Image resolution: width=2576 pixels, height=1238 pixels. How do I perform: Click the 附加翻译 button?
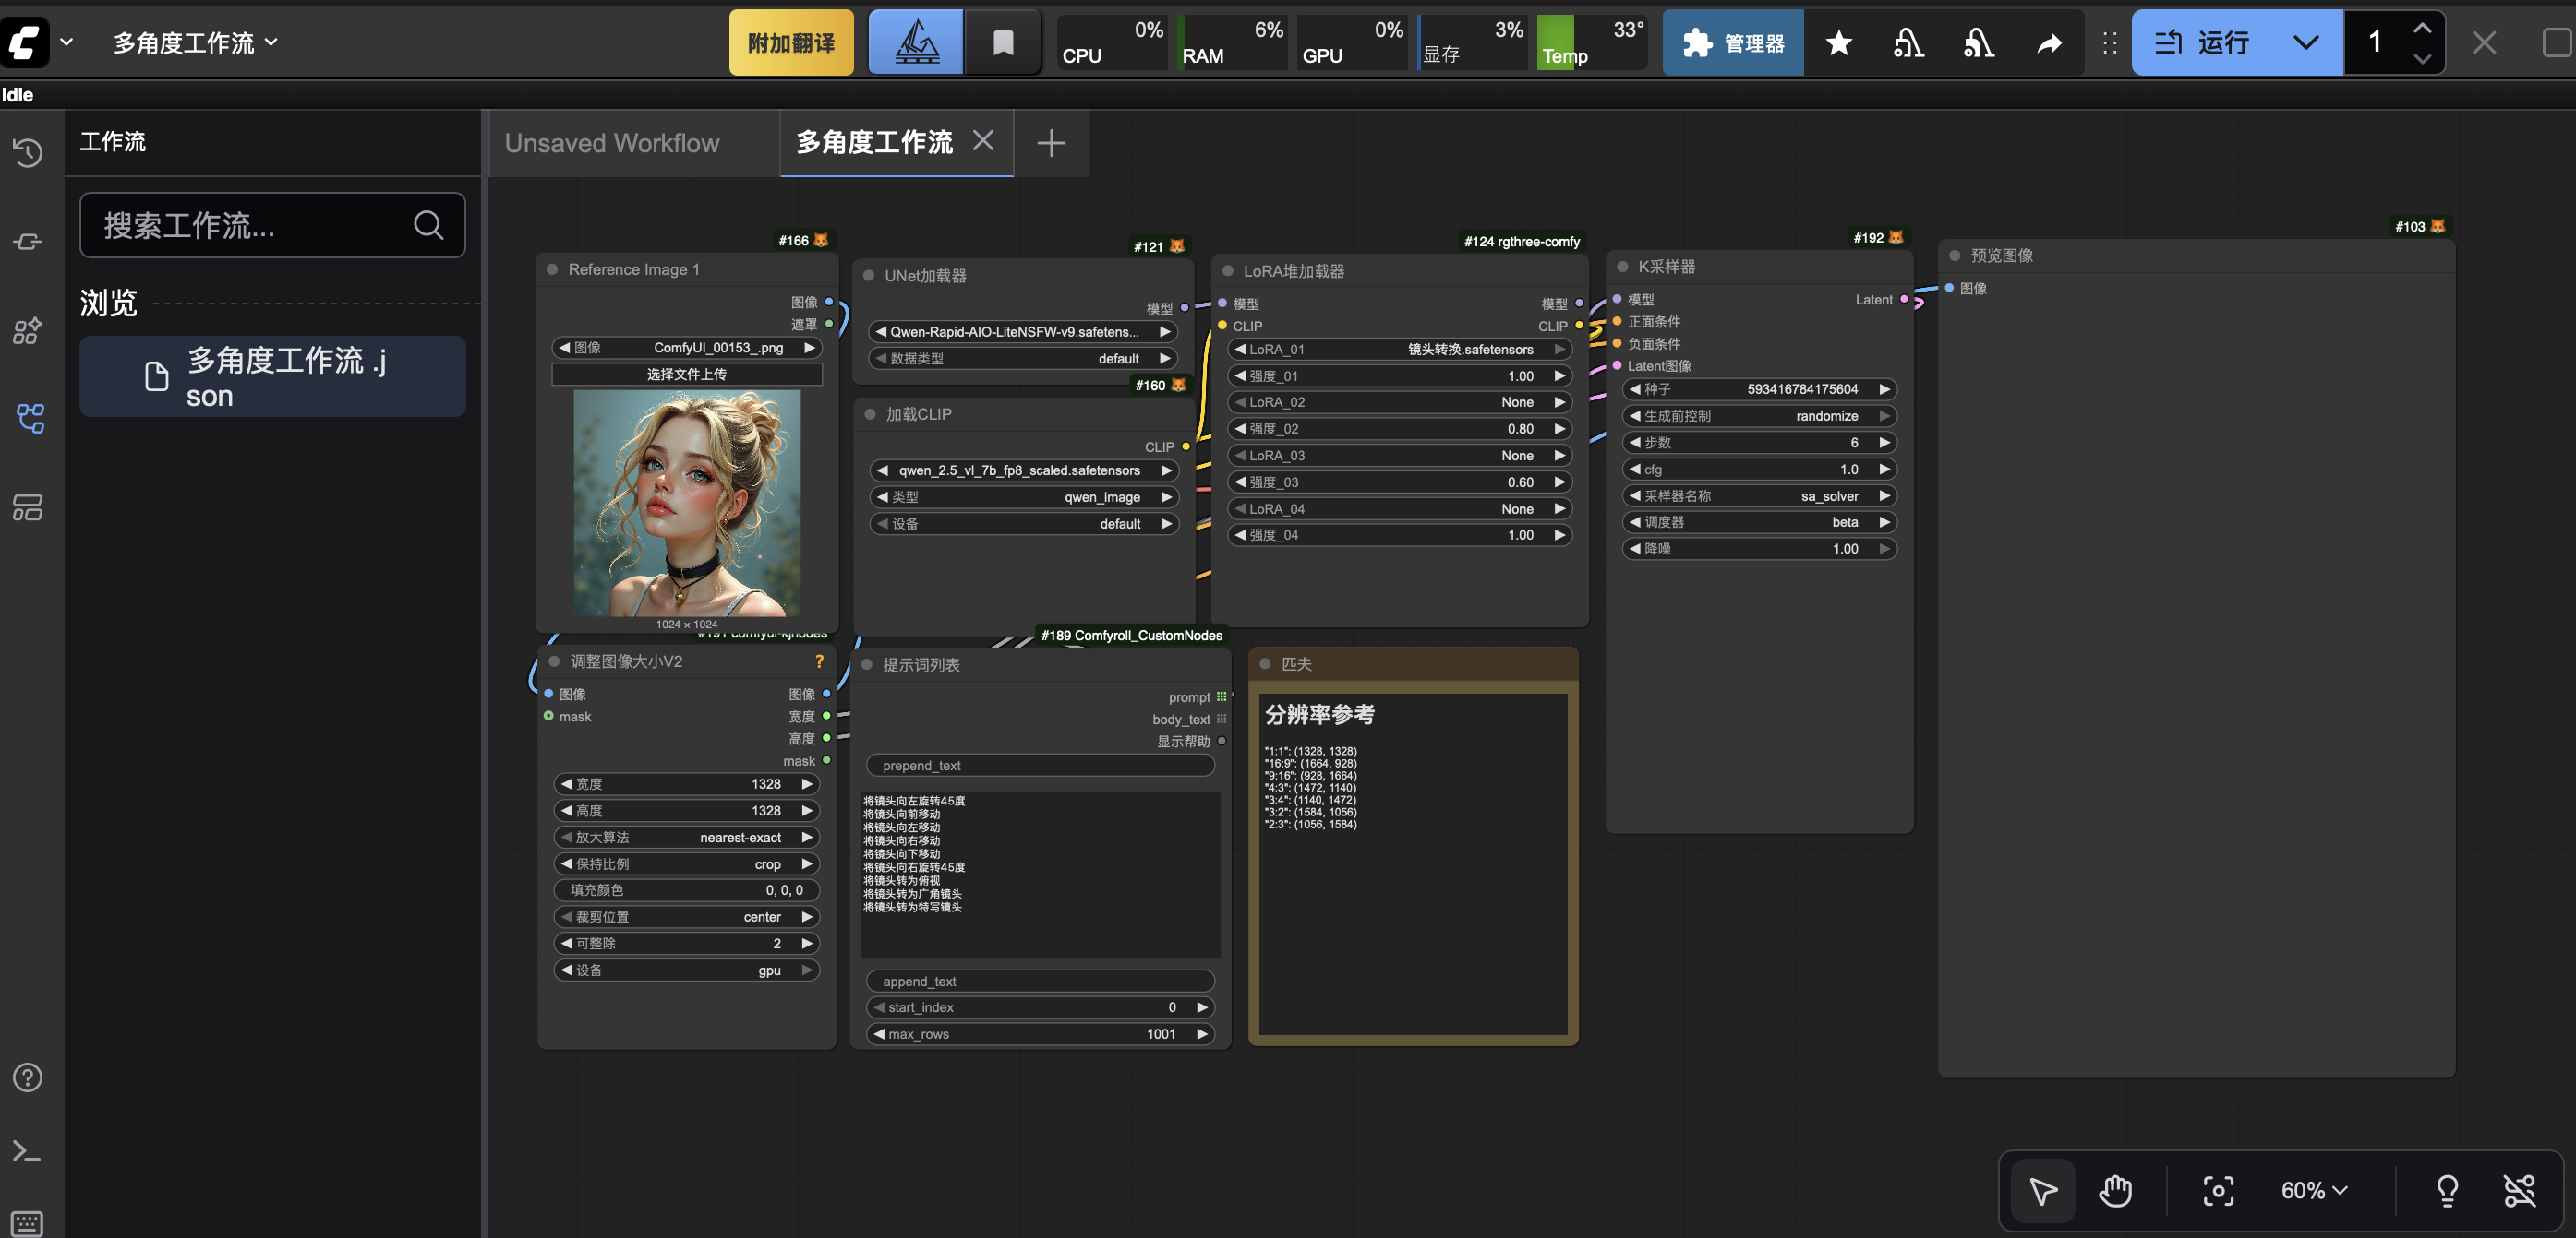pos(791,43)
